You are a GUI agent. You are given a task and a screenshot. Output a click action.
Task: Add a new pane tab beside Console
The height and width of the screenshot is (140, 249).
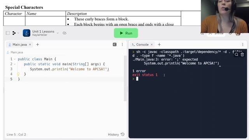pyautogui.click(x=159, y=45)
